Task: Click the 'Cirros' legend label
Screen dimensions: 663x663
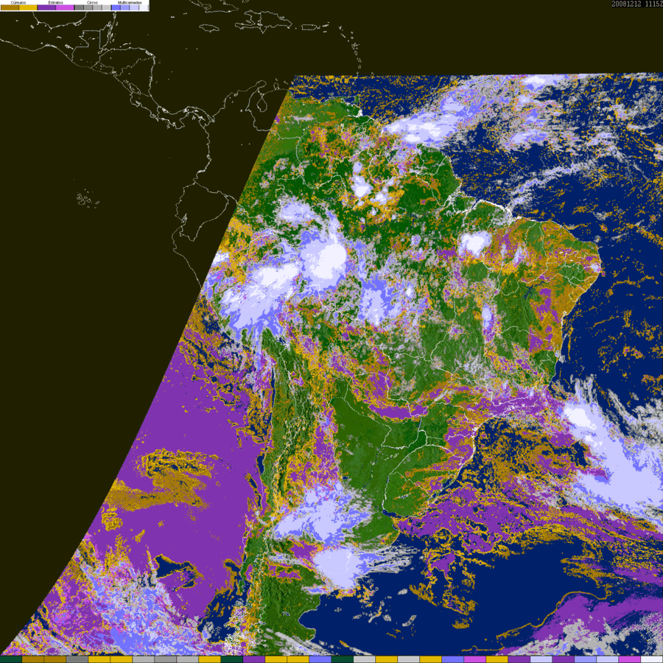Action: click(x=92, y=2)
